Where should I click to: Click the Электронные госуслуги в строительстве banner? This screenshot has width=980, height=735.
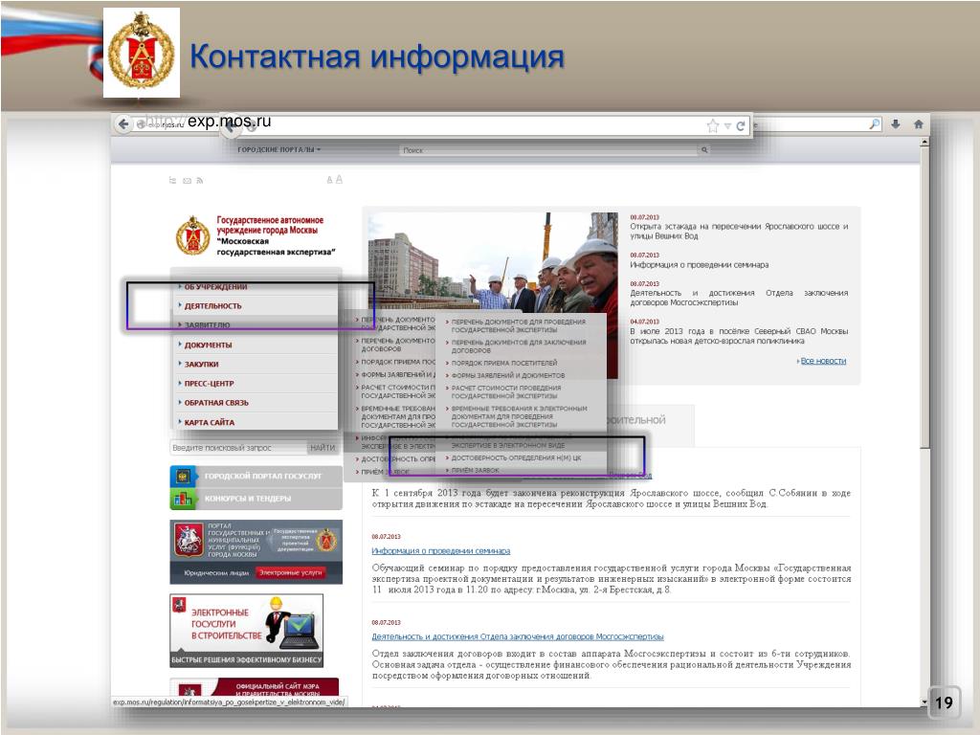(246, 631)
